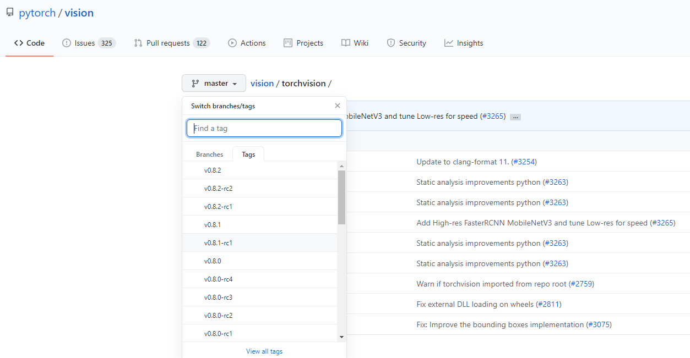Image resolution: width=690 pixels, height=358 pixels.
Task: Open the Pull requests tab
Action: point(172,43)
